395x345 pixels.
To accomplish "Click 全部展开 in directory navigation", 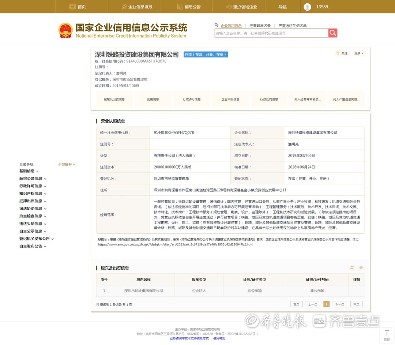I will click(67, 165).
